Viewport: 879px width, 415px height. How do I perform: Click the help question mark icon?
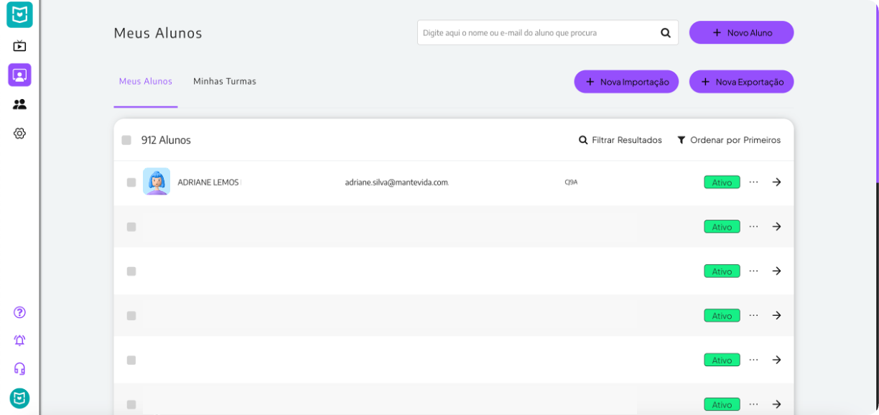19,312
